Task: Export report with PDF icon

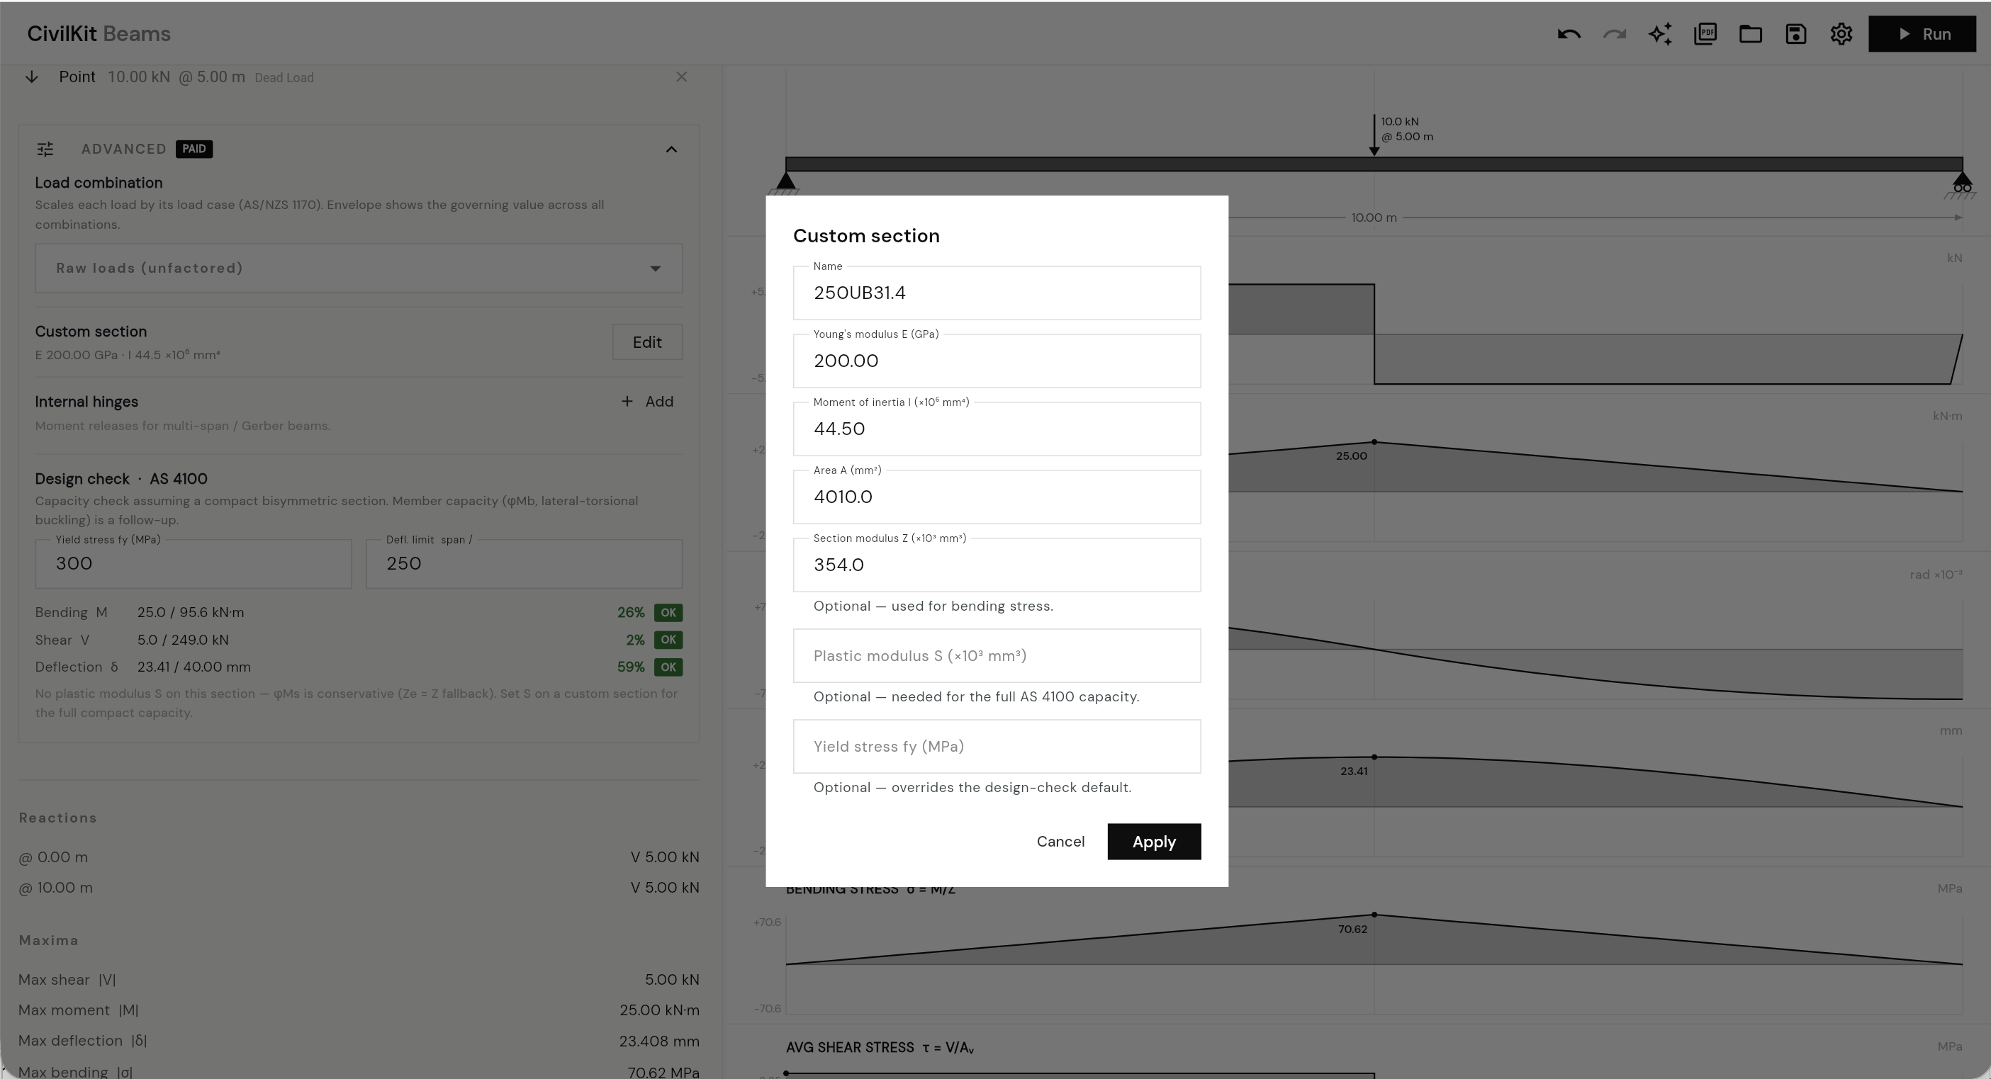Action: (1705, 34)
